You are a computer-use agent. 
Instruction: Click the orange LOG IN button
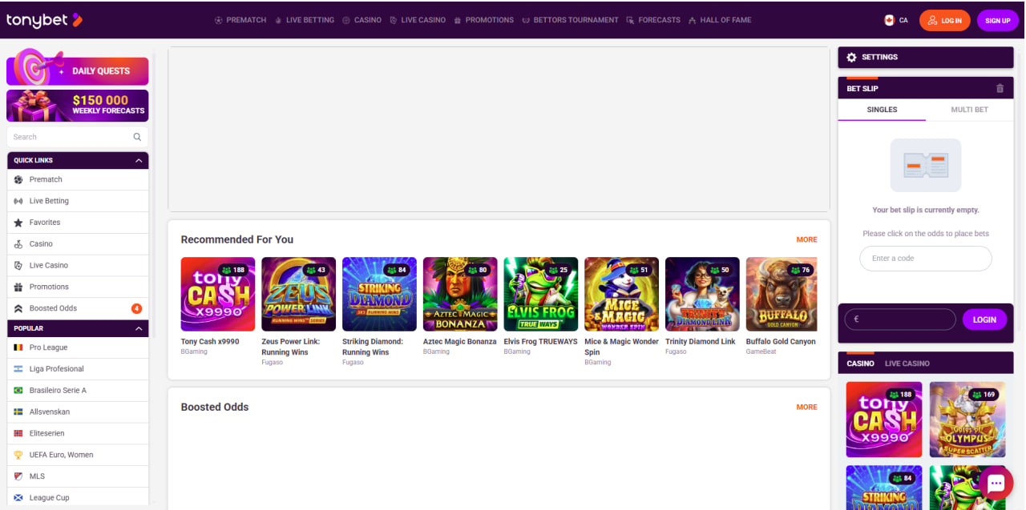(x=945, y=21)
